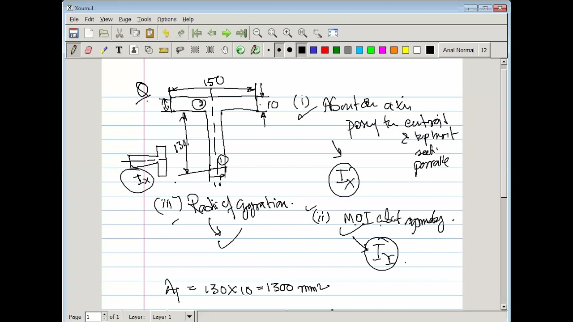Create a new journal with New icon
Image resolution: width=573 pixels, height=322 pixels.
[x=89, y=33]
